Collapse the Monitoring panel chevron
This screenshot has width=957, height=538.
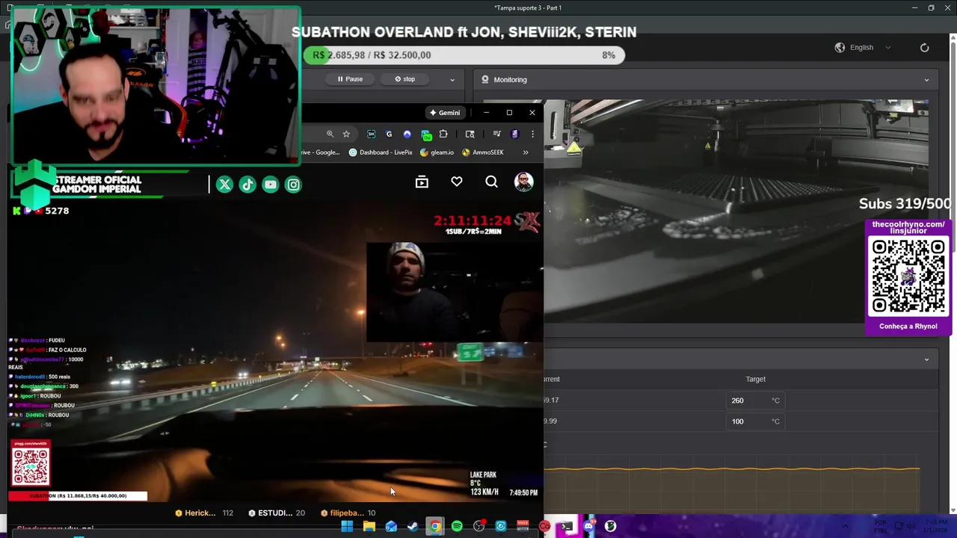(926, 80)
